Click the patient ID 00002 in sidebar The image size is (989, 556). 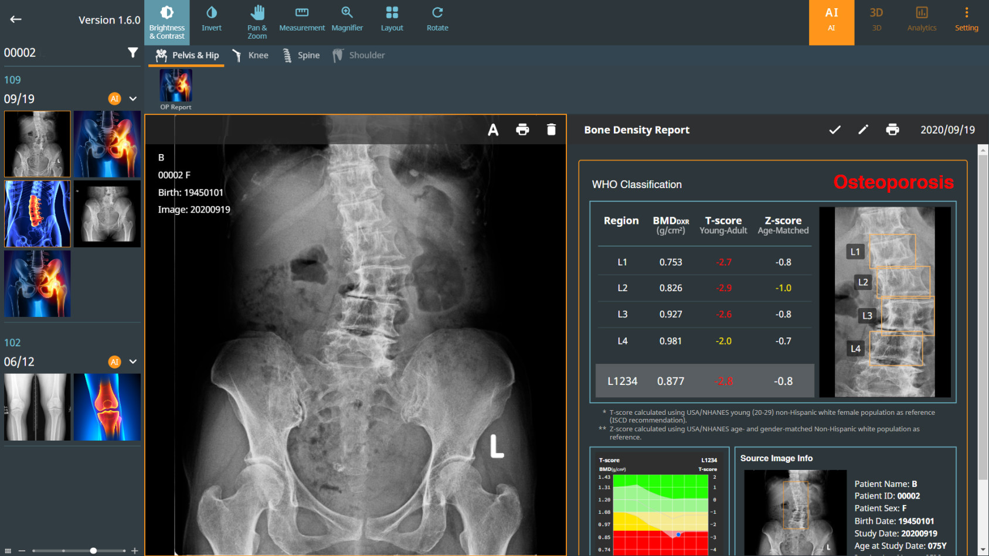point(20,53)
